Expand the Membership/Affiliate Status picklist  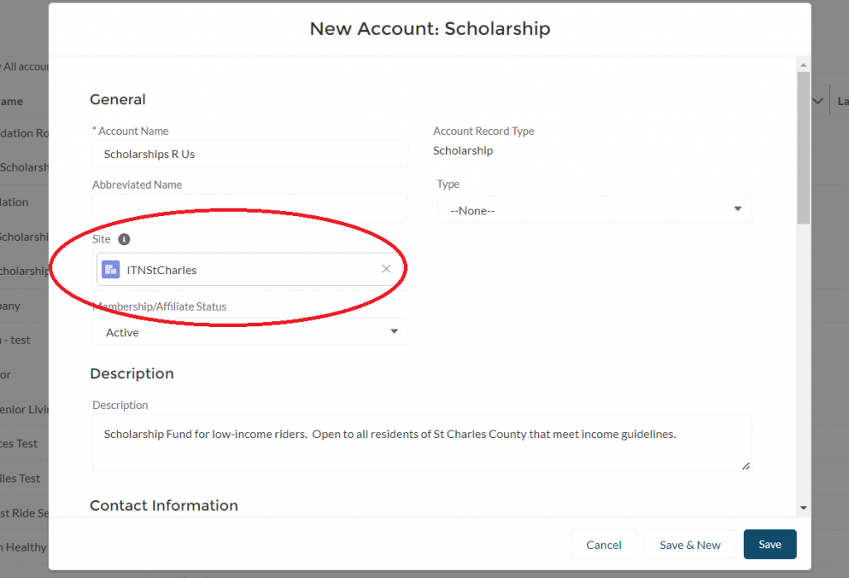(250, 332)
